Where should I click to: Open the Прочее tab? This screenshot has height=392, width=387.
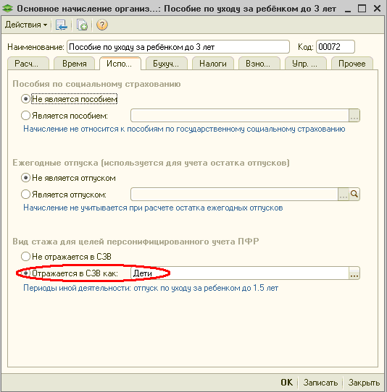pos(352,64)
